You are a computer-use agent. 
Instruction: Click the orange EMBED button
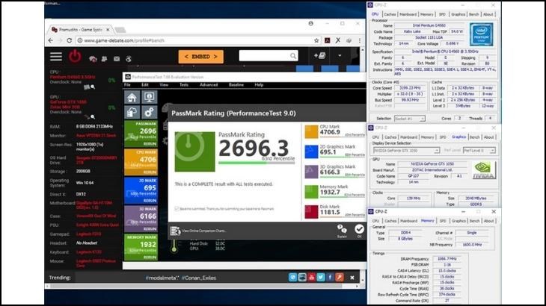pos(200,57)
